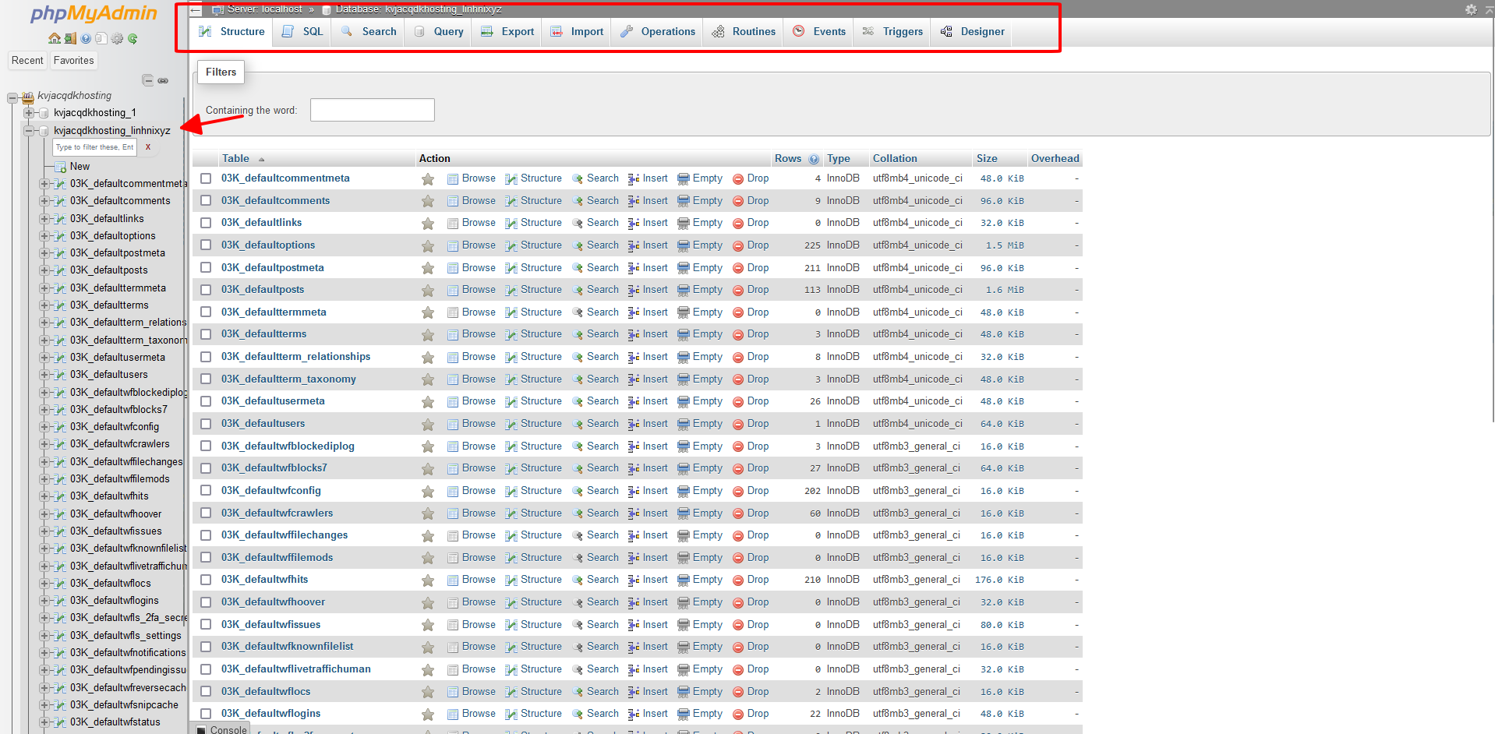Expand 03K_defaultoptions tree node
Viewport: 1495px width, 734px height.
[44, 236]
